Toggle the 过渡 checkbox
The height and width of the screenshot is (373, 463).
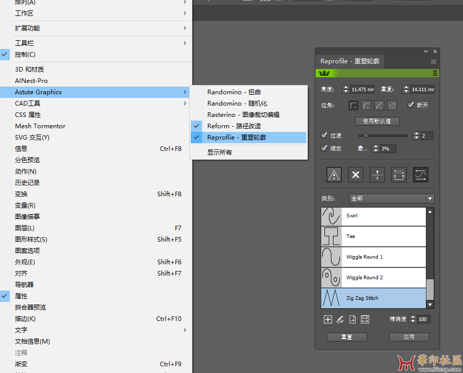pos(324,135)
